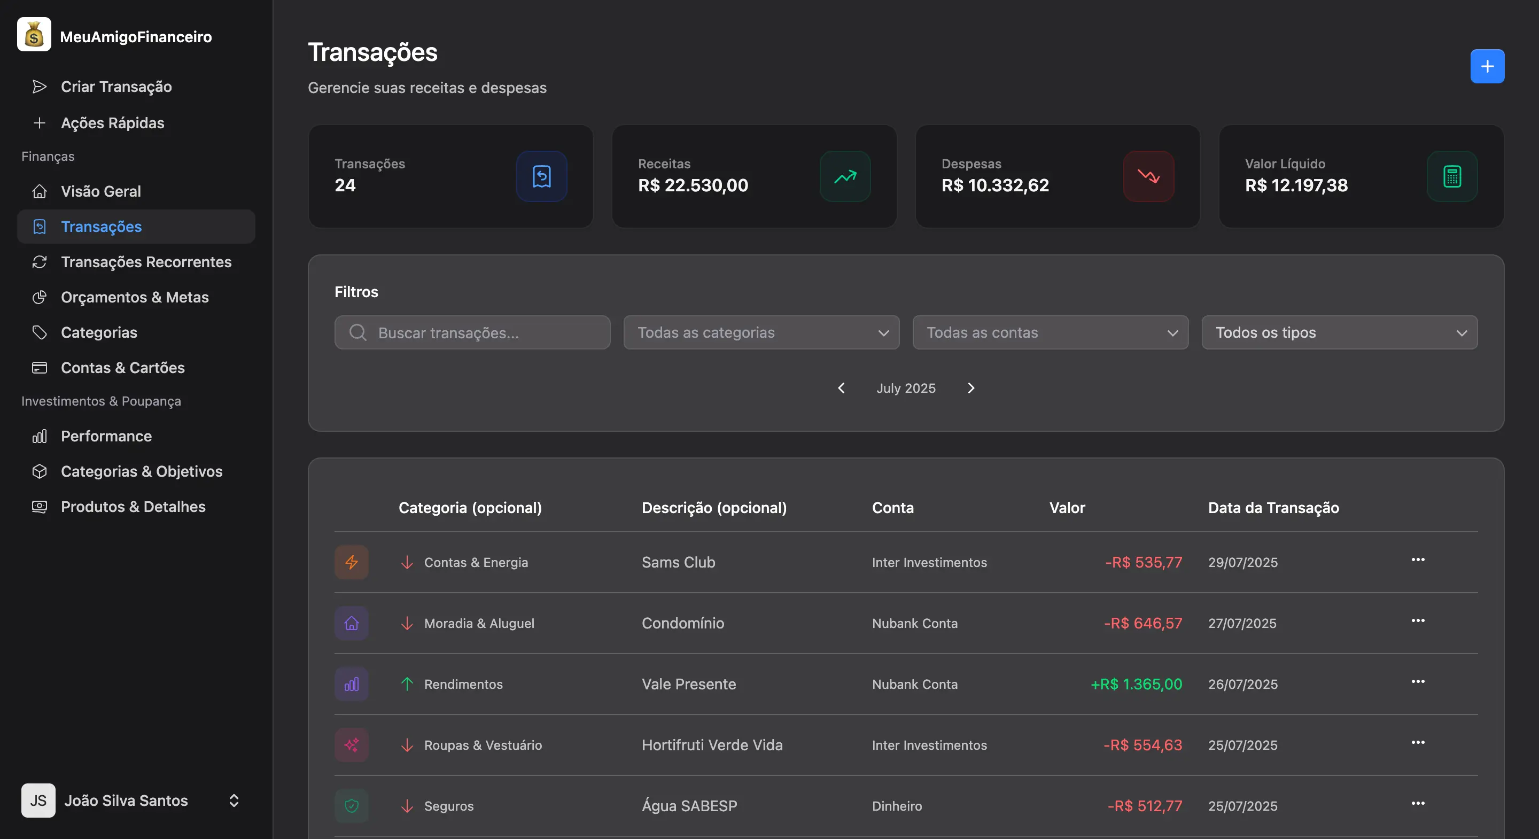Click the Produtos & Detalhes icon

40,507
